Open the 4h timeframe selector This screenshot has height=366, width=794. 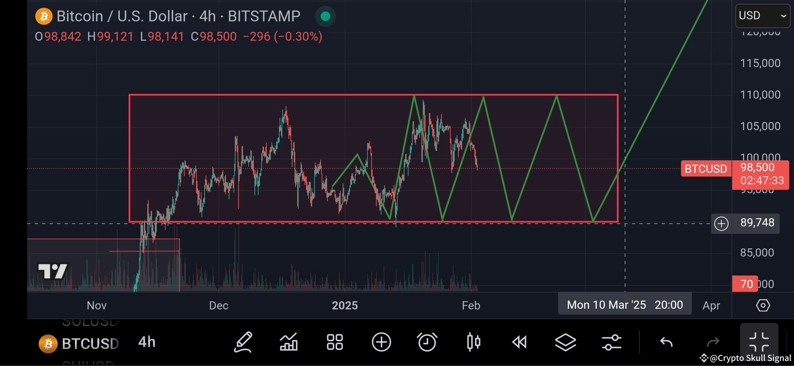[x=147, y=342]
